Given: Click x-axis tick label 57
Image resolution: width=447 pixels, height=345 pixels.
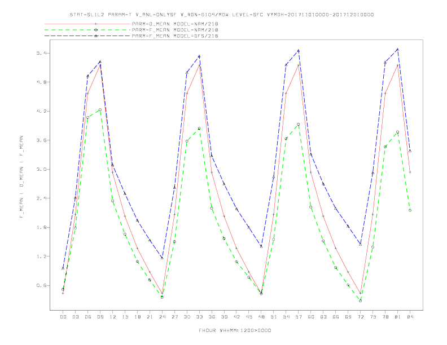Looking at the screenshot, I should click(299, 317).
